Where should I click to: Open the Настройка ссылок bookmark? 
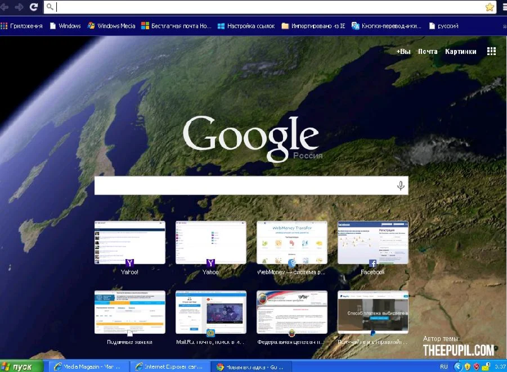tap(246, 26)
